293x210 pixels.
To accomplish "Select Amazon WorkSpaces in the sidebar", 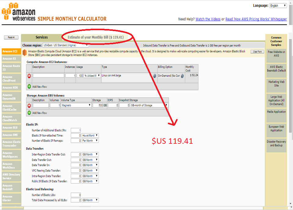I will pyautogui.click(x=11, y=155).
